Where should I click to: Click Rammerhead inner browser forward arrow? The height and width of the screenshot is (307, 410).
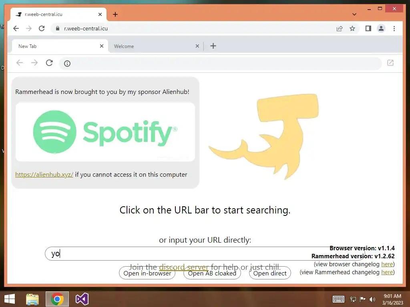[34, 63]
